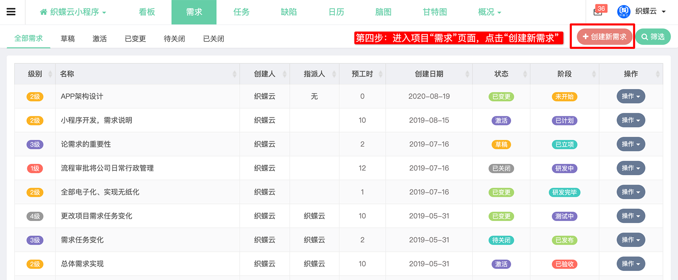
Task: Open 操作 dropdown for 小程序开发，需求说明
Action: click(631, 120)
